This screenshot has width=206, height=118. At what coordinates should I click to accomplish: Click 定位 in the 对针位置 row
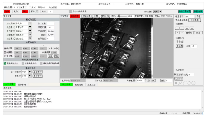coord(56,56)
